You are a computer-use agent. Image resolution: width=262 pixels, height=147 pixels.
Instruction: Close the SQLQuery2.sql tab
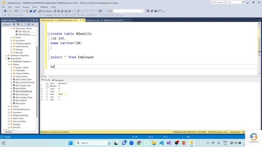click(x=84, y=20)
